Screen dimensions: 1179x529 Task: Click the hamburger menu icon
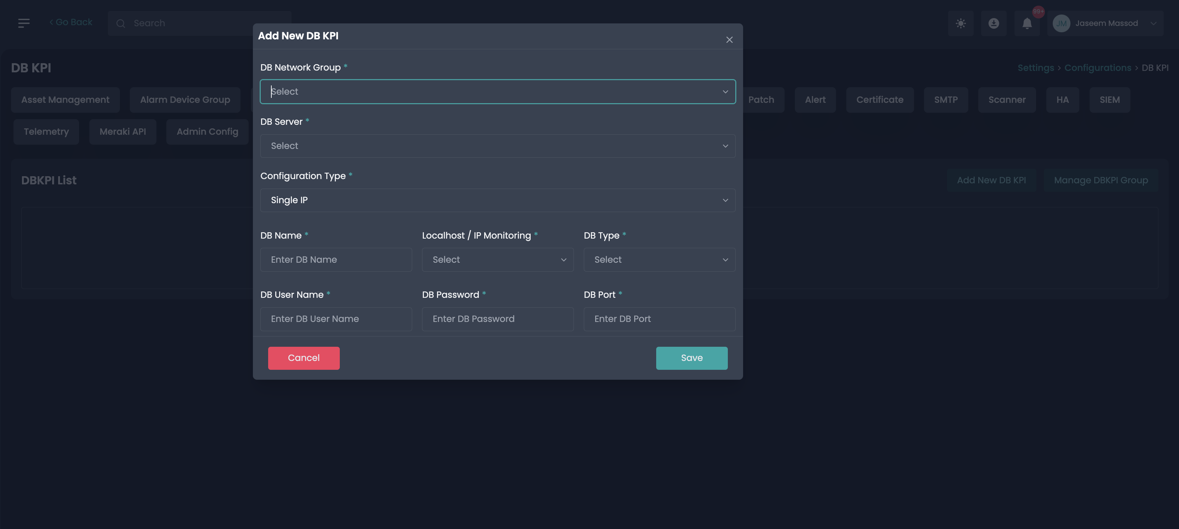24,23
